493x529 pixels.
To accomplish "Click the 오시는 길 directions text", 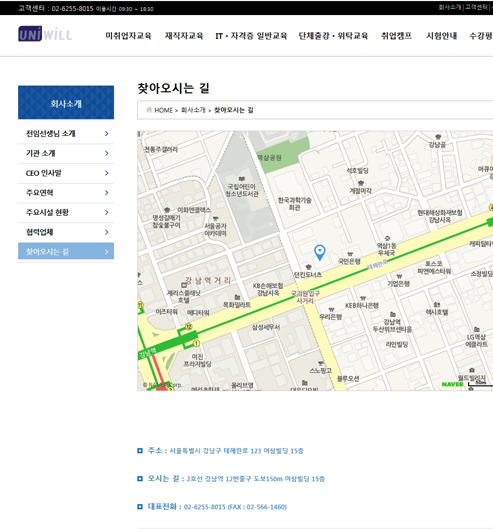I will [x=256, y=479].
